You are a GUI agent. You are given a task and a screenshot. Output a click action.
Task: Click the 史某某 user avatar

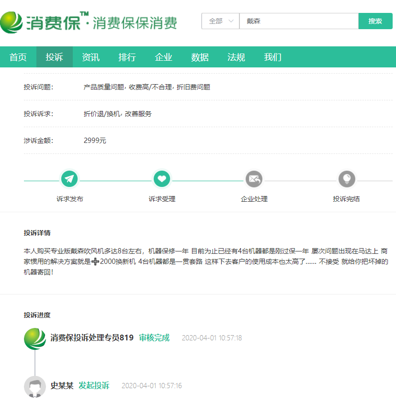coord(35,387)
